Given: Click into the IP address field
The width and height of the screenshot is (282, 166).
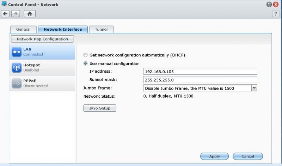Looking at the screenshot, I should 200,72.
